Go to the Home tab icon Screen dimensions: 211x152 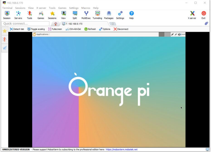pos(56,24)
